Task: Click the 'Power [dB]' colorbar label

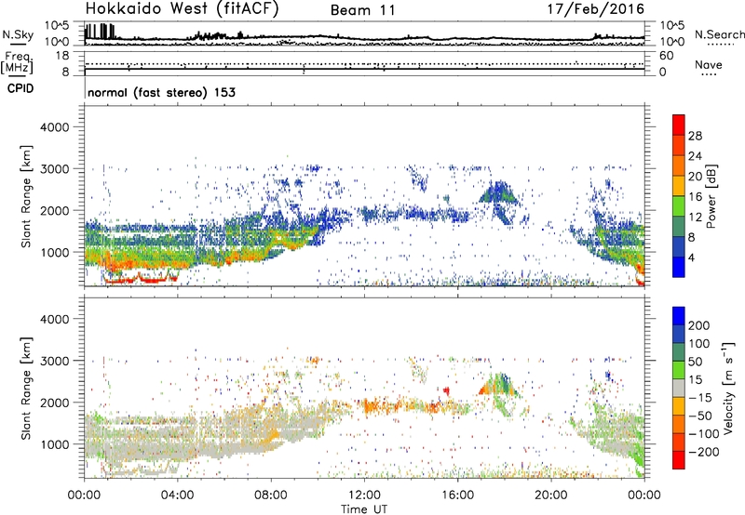Action: [x=711, y=196]
